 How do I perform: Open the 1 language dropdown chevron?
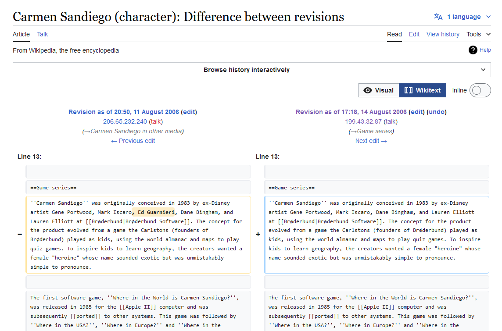(488, 17)
